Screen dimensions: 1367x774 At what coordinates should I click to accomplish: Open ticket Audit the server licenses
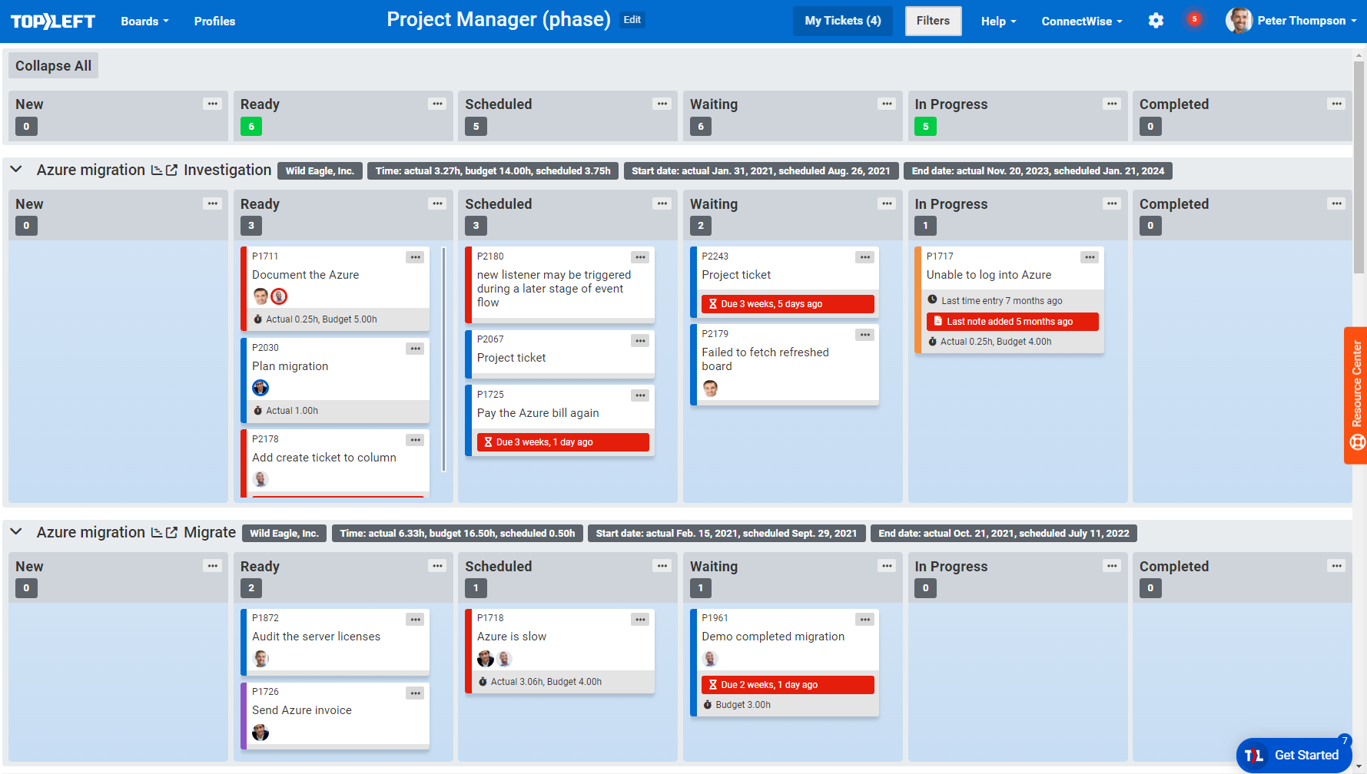[x=316, y=637]
